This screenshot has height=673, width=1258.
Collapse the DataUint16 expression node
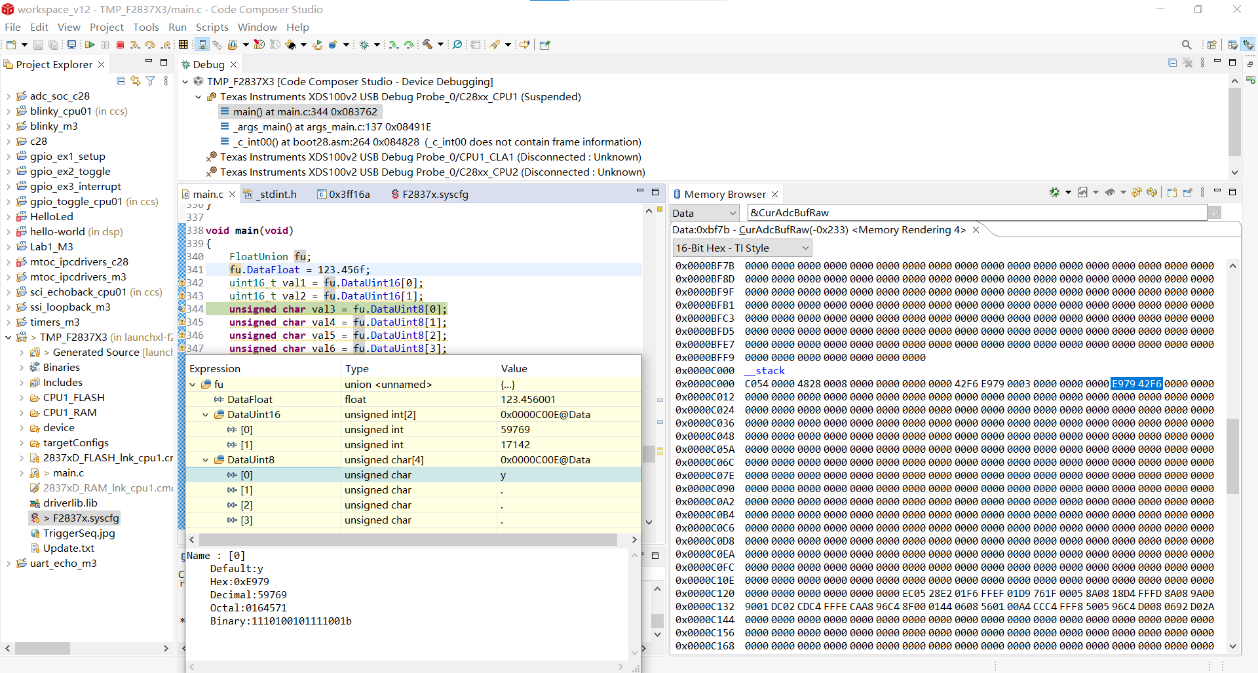point(206,415)
